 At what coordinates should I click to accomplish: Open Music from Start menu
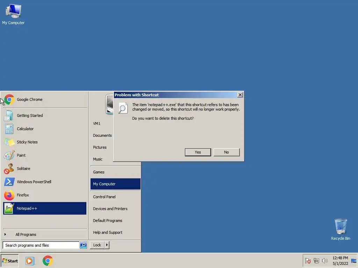click(98, 159)
